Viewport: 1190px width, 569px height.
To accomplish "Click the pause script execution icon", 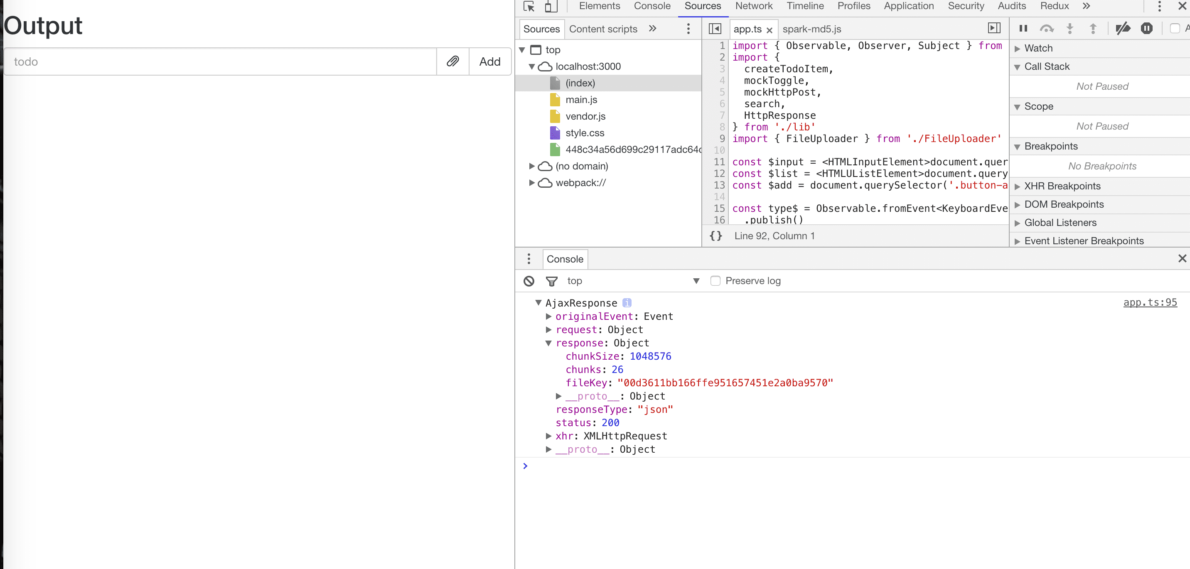I will click(1023, 29).
